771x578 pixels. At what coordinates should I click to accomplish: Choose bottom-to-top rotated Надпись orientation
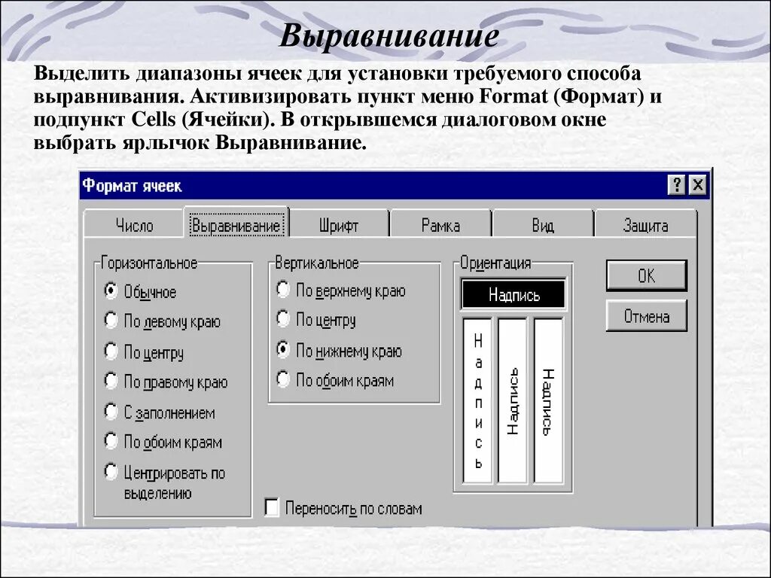coord(513,401)
